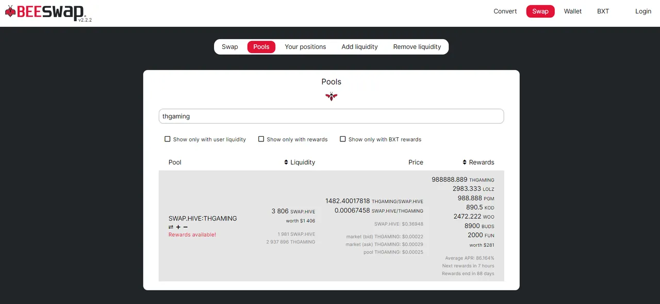Screen dimensions: 660x304
Task: Click the 8900 BUDS reward
Action: point(479,226)
